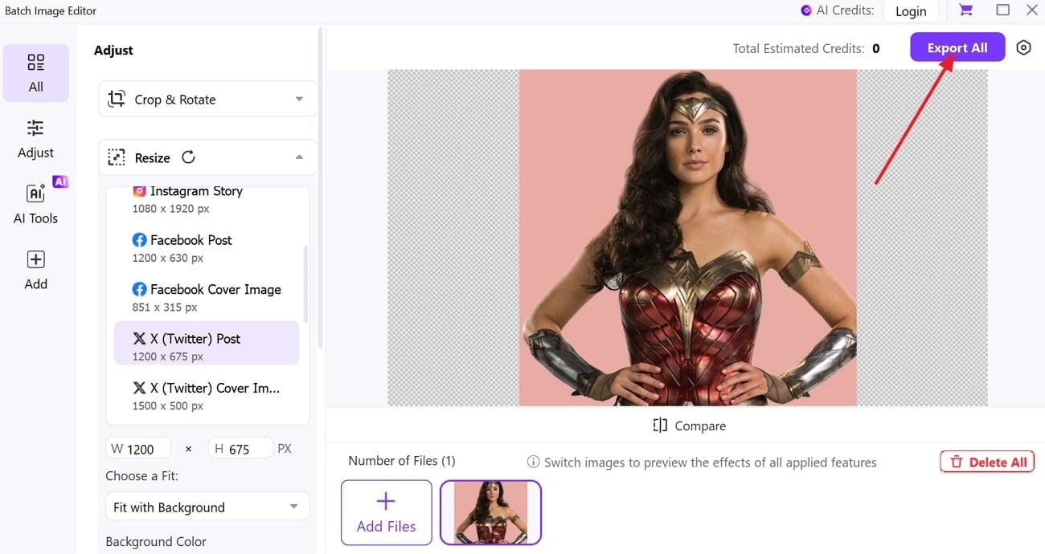
Task: Click the shopping cart icon
Action: [965, 10]
